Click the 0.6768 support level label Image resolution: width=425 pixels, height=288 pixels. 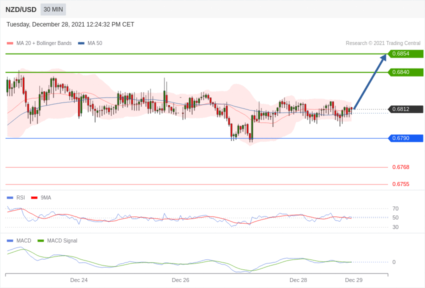click(401, 167)
